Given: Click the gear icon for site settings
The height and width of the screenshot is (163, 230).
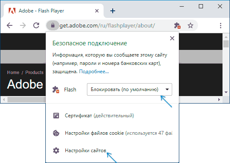Looking at the screenshot, I should 56,151.
